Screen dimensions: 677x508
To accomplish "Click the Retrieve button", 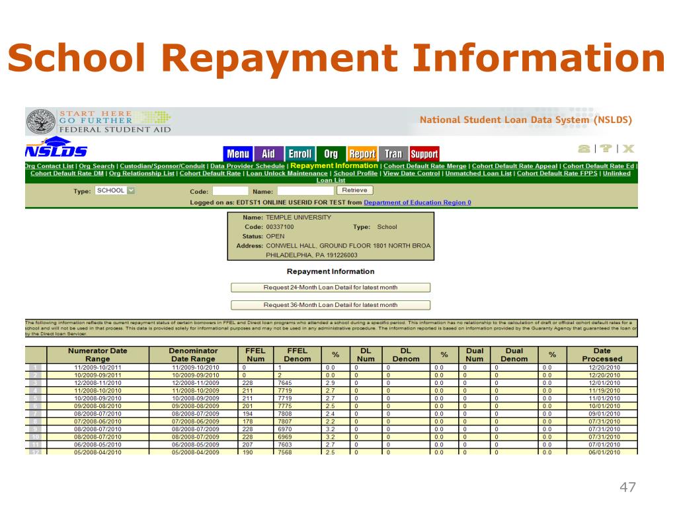I will [x=354, y=190].
